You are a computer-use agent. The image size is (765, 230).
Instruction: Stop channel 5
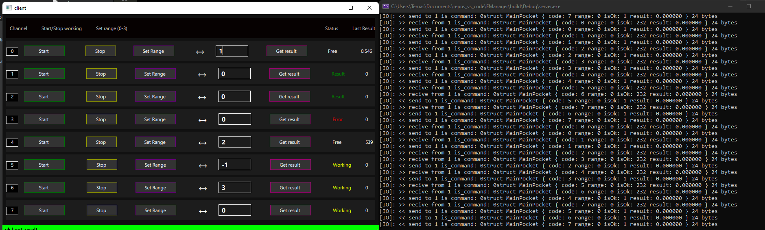[x=102, y=165]
